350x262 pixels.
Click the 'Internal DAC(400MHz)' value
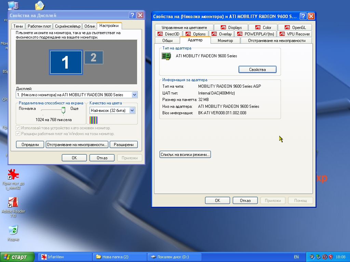pos(216,93)
